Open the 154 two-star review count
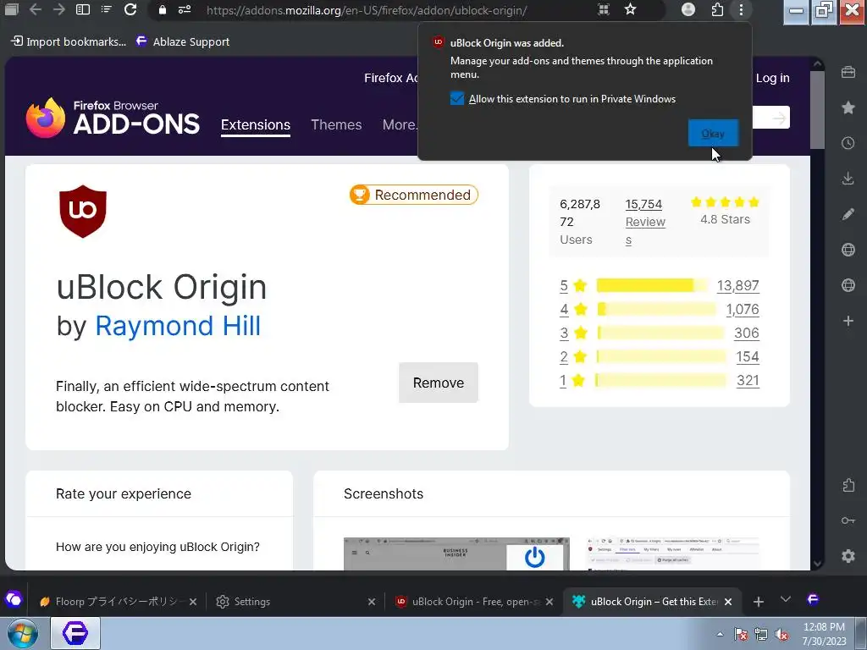Viewport: 867px width, 650px height. point(747,356)
